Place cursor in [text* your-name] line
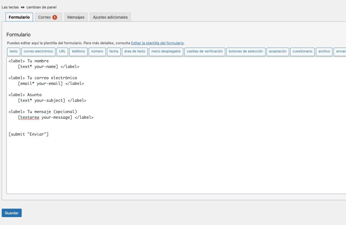This screenshot has width=346, height=225. point(49,67)
